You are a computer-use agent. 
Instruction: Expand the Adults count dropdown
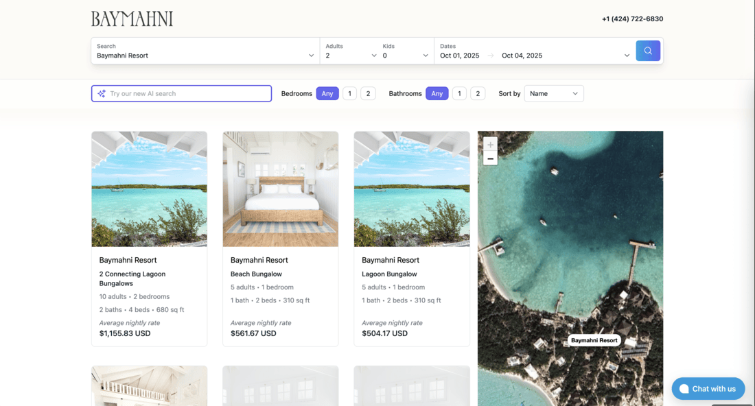pyautogui.click(x=351, y=56)
